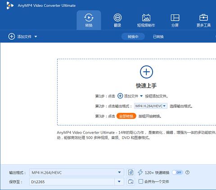This screenshot has width=216, height=190.
Task: Click the orange 全部转换 button
Action: point(126,116)
